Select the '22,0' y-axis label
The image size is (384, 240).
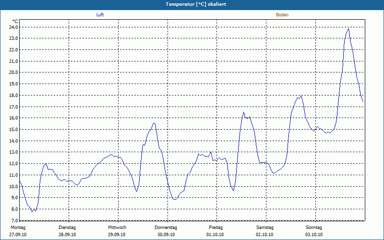point(13,50)
